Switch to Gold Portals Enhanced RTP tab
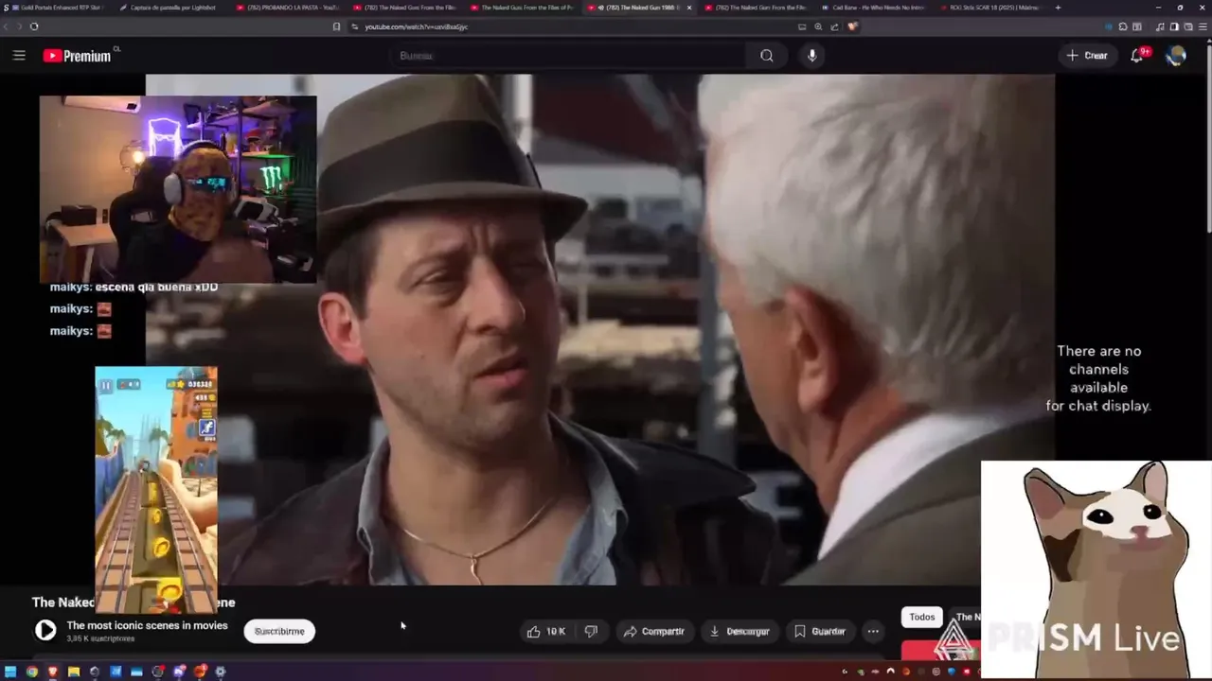Image resolution: width=1212 pixels, height=681 pixels. click(57, 8)
